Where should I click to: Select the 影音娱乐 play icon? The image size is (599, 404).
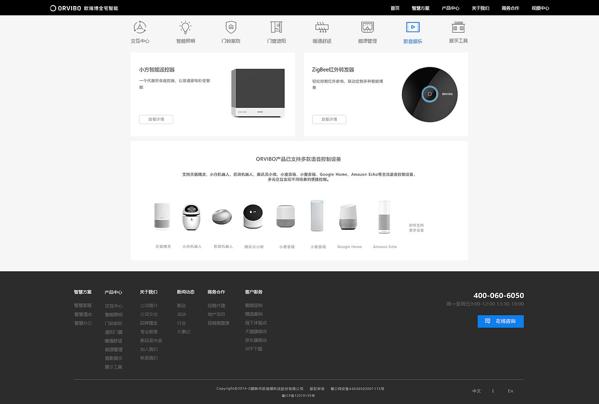(x=413, y=27)
